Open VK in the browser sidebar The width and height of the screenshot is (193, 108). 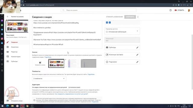pyautogui.click(x=2, y=34)
